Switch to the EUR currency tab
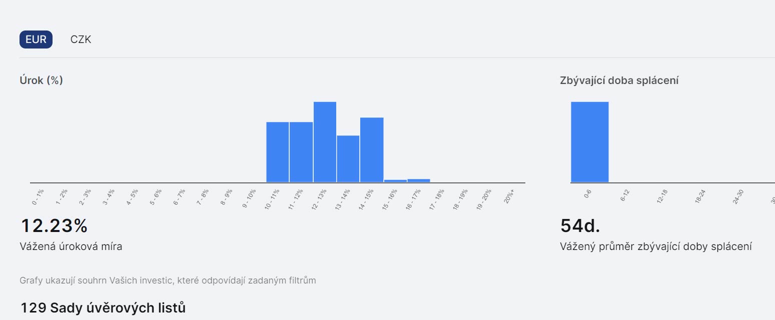 tap(36, 39)
